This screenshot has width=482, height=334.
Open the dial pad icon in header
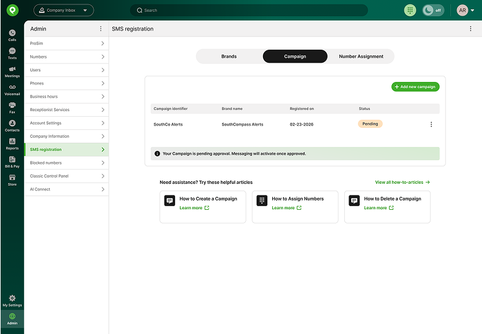click(410, 10)
